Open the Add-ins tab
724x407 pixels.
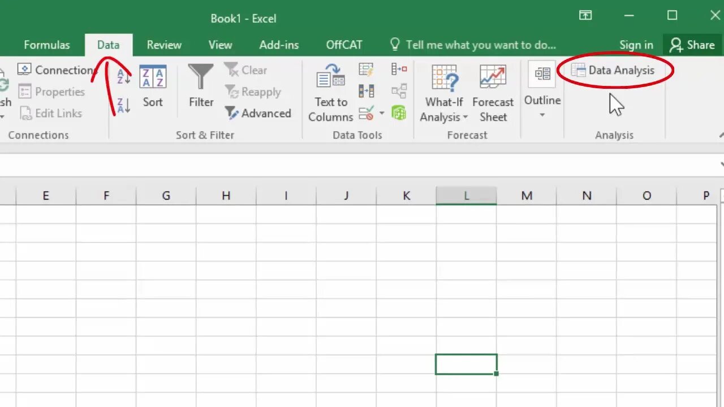click(279, 45)
